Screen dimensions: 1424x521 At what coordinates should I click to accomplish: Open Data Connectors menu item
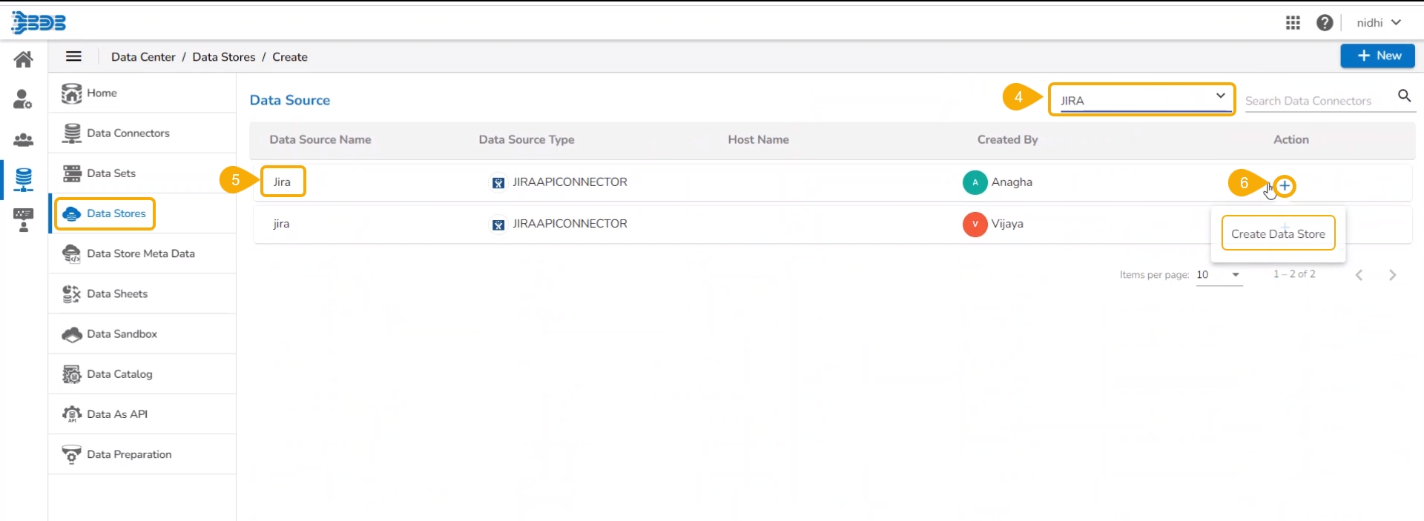coord(142,133)
